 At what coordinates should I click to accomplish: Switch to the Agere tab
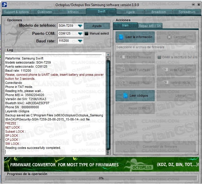point(130,12)
